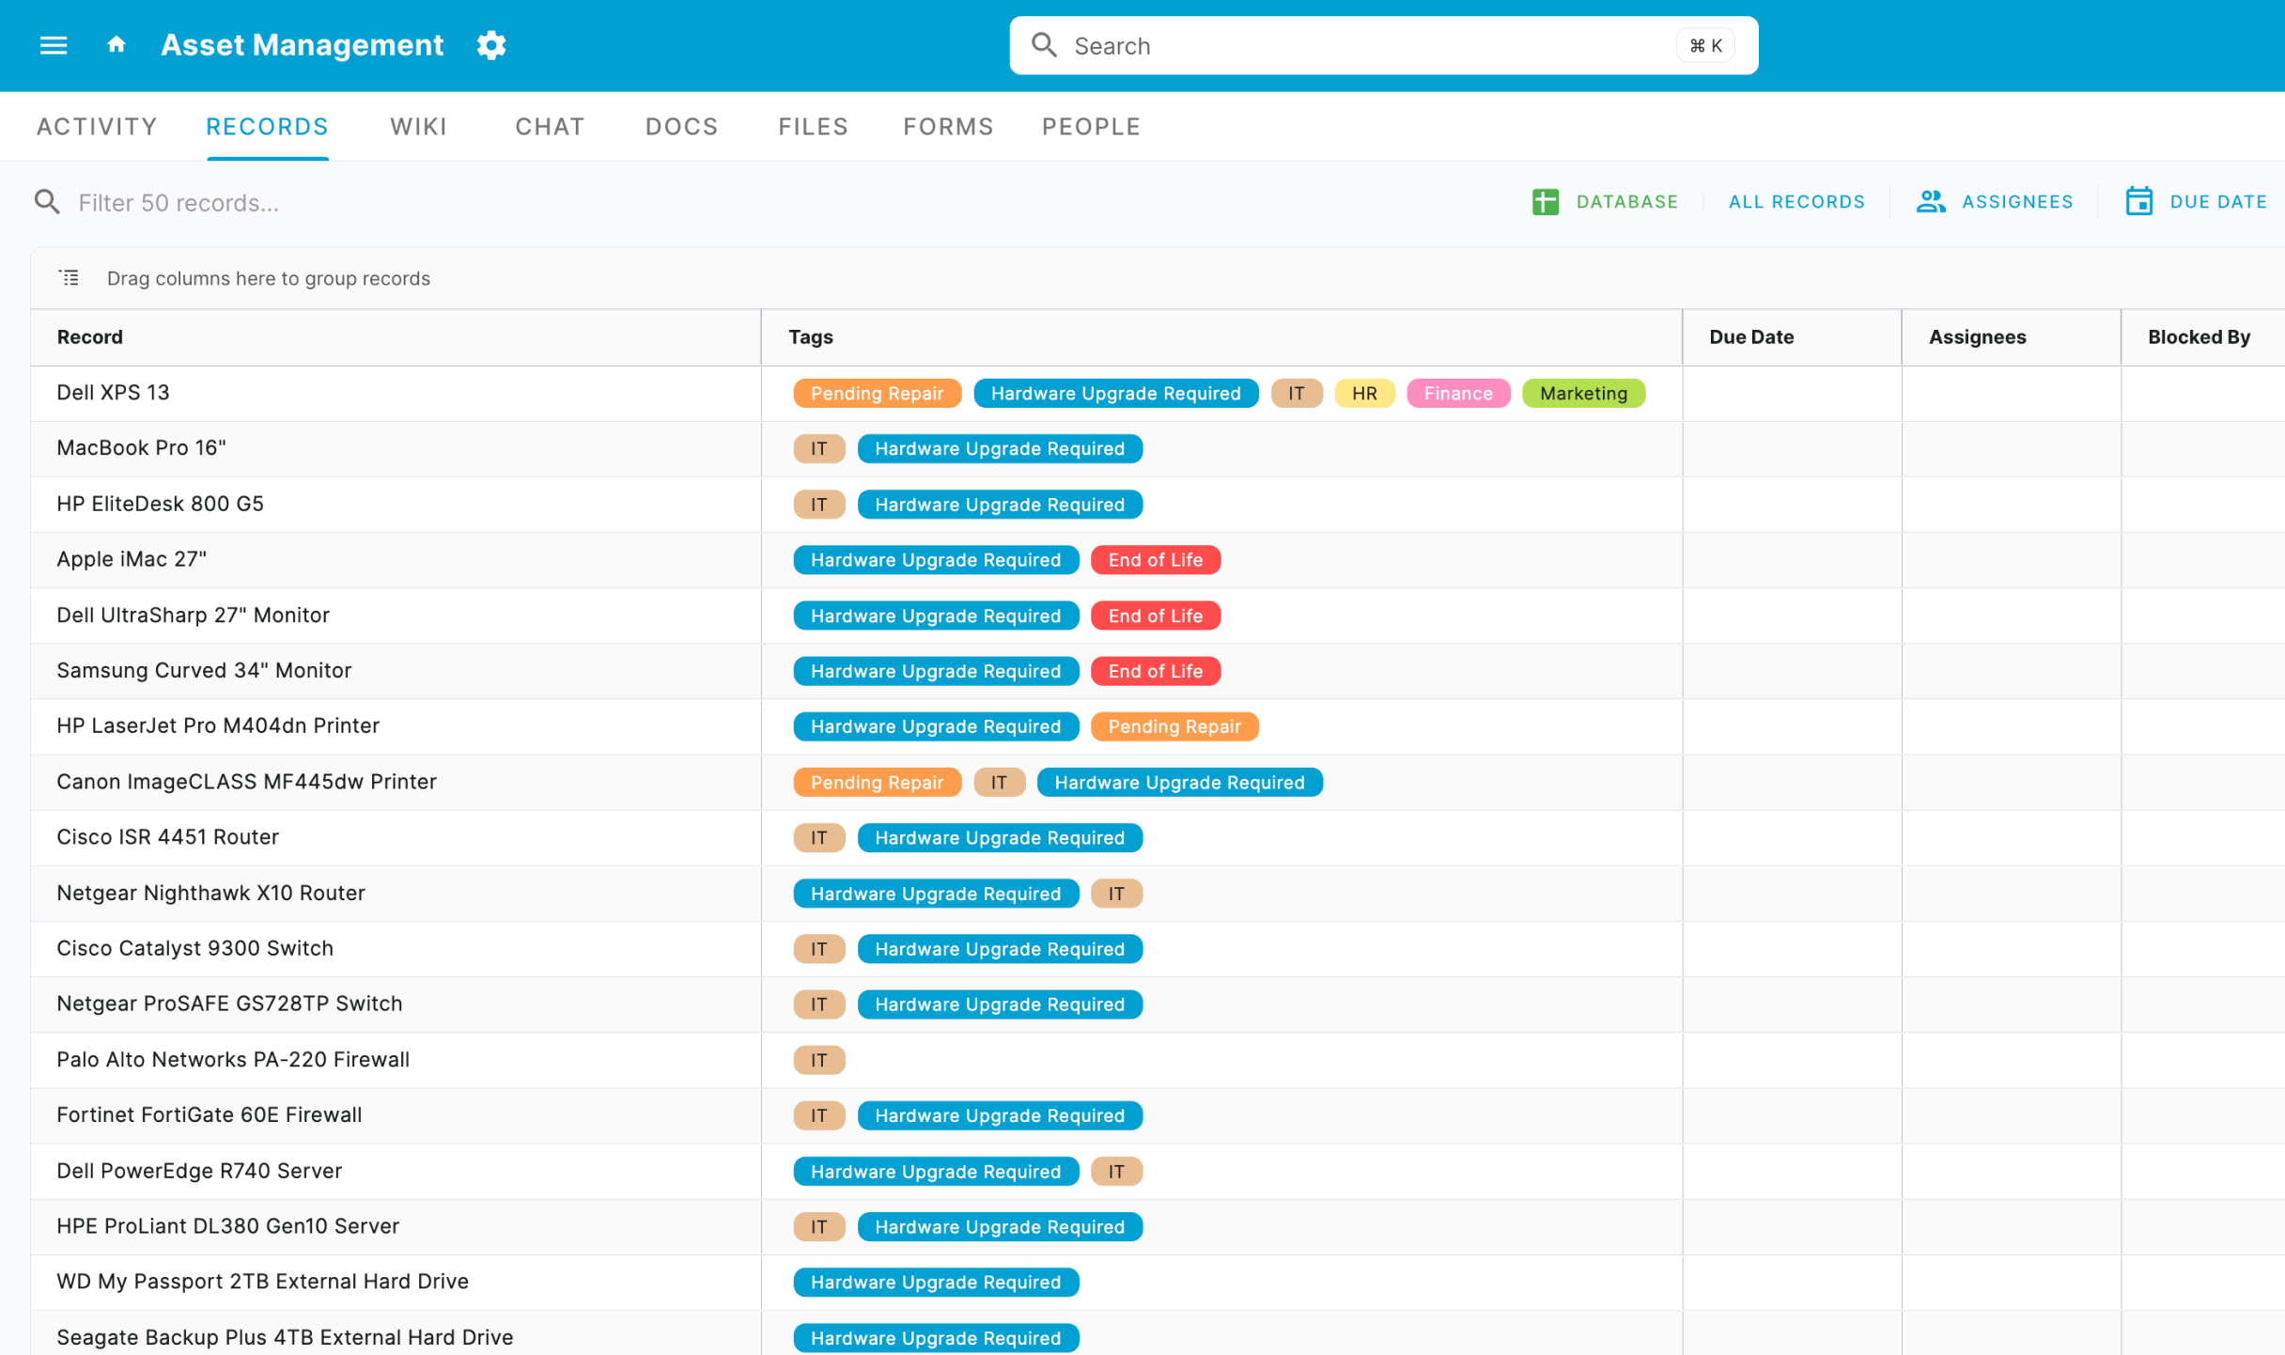Open the Dell XPS 13 record
The image size is (2285, 1355).
(x=113, y=393)
